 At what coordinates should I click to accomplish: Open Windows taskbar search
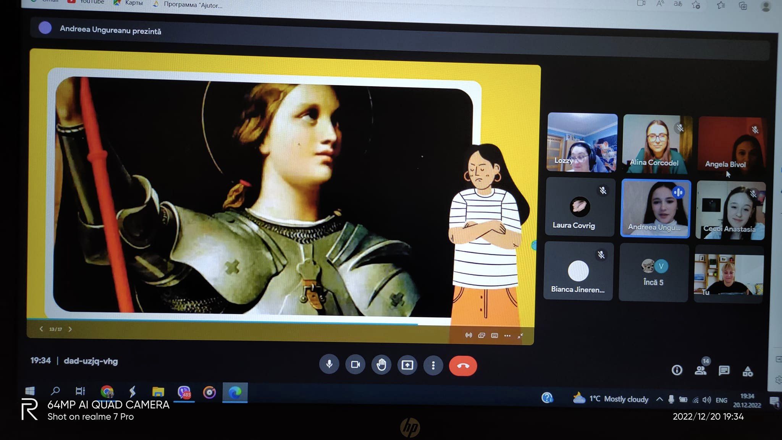(55, 391)
